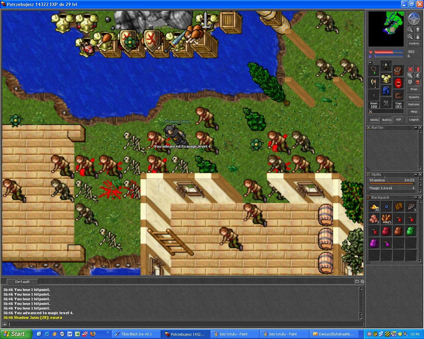Select the ring slot

click(x=374, y=95)
